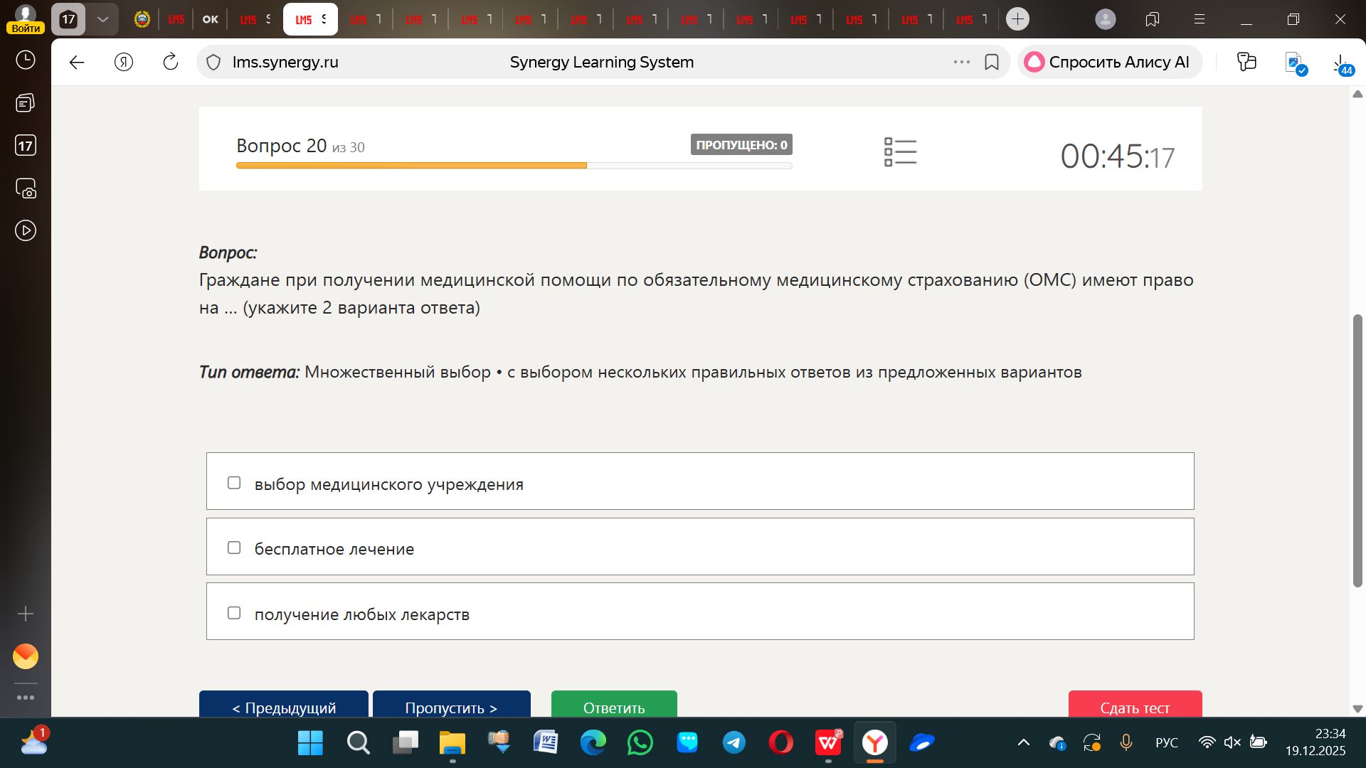Image resolution: width=1366 pixels, height=768 pixels.
Task: Click the Protect shield icon in address bar
Action: [213, 63]
